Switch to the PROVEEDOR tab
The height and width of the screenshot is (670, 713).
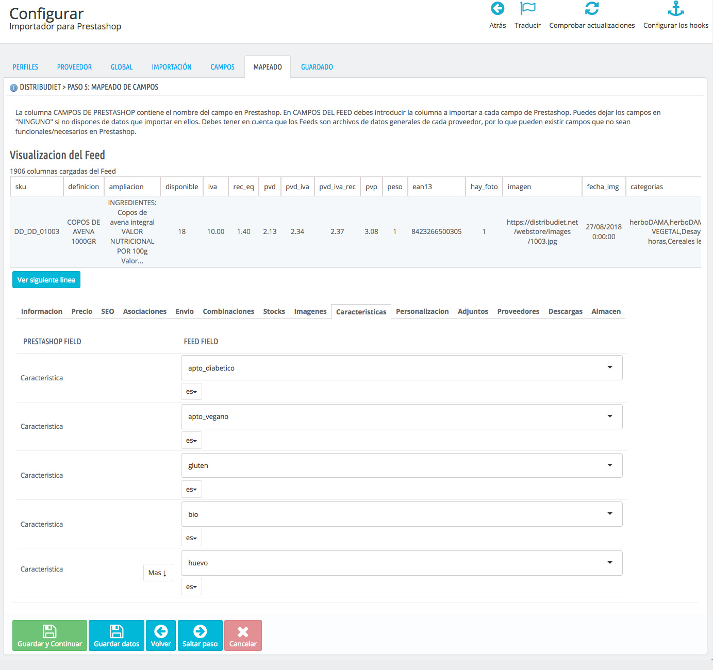pyautogui.click(x=74, y=67)
